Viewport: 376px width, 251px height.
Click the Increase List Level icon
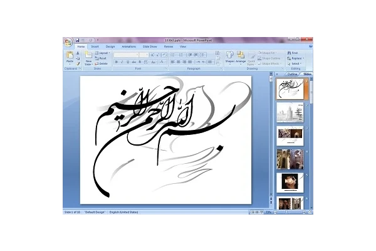(196, 55)
